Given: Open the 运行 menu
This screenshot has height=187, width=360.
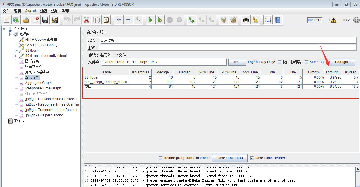Looking at the screenshot, I should coord(44,11).
